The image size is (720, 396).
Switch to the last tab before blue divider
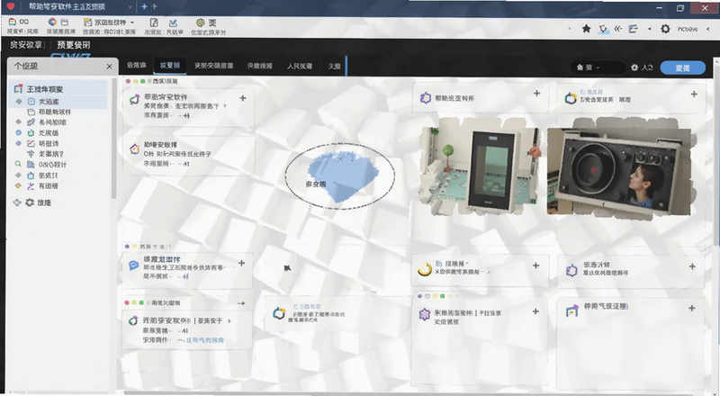(x=334, y=67)
